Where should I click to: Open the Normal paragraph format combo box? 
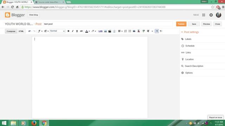coord(57,31)
